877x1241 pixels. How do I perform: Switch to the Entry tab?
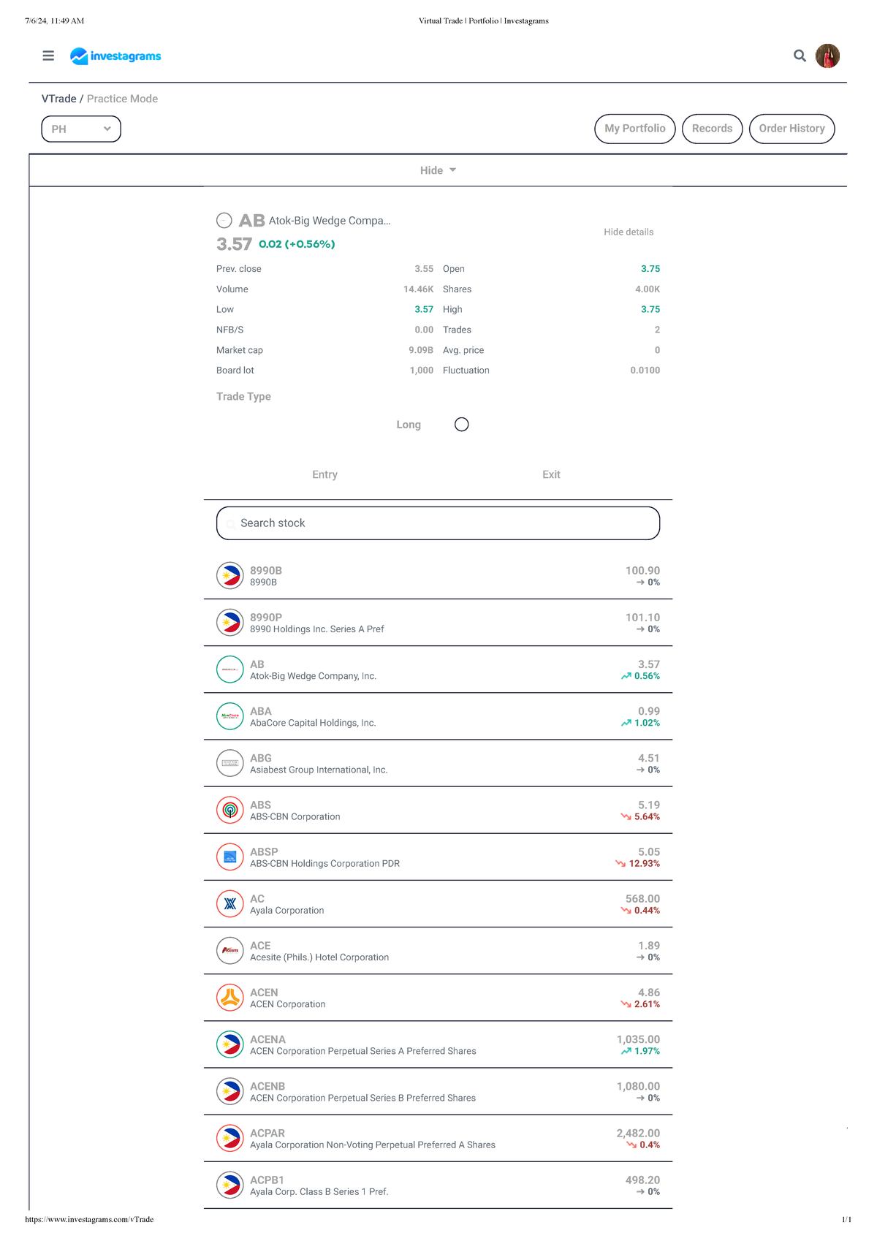[324, 474]
